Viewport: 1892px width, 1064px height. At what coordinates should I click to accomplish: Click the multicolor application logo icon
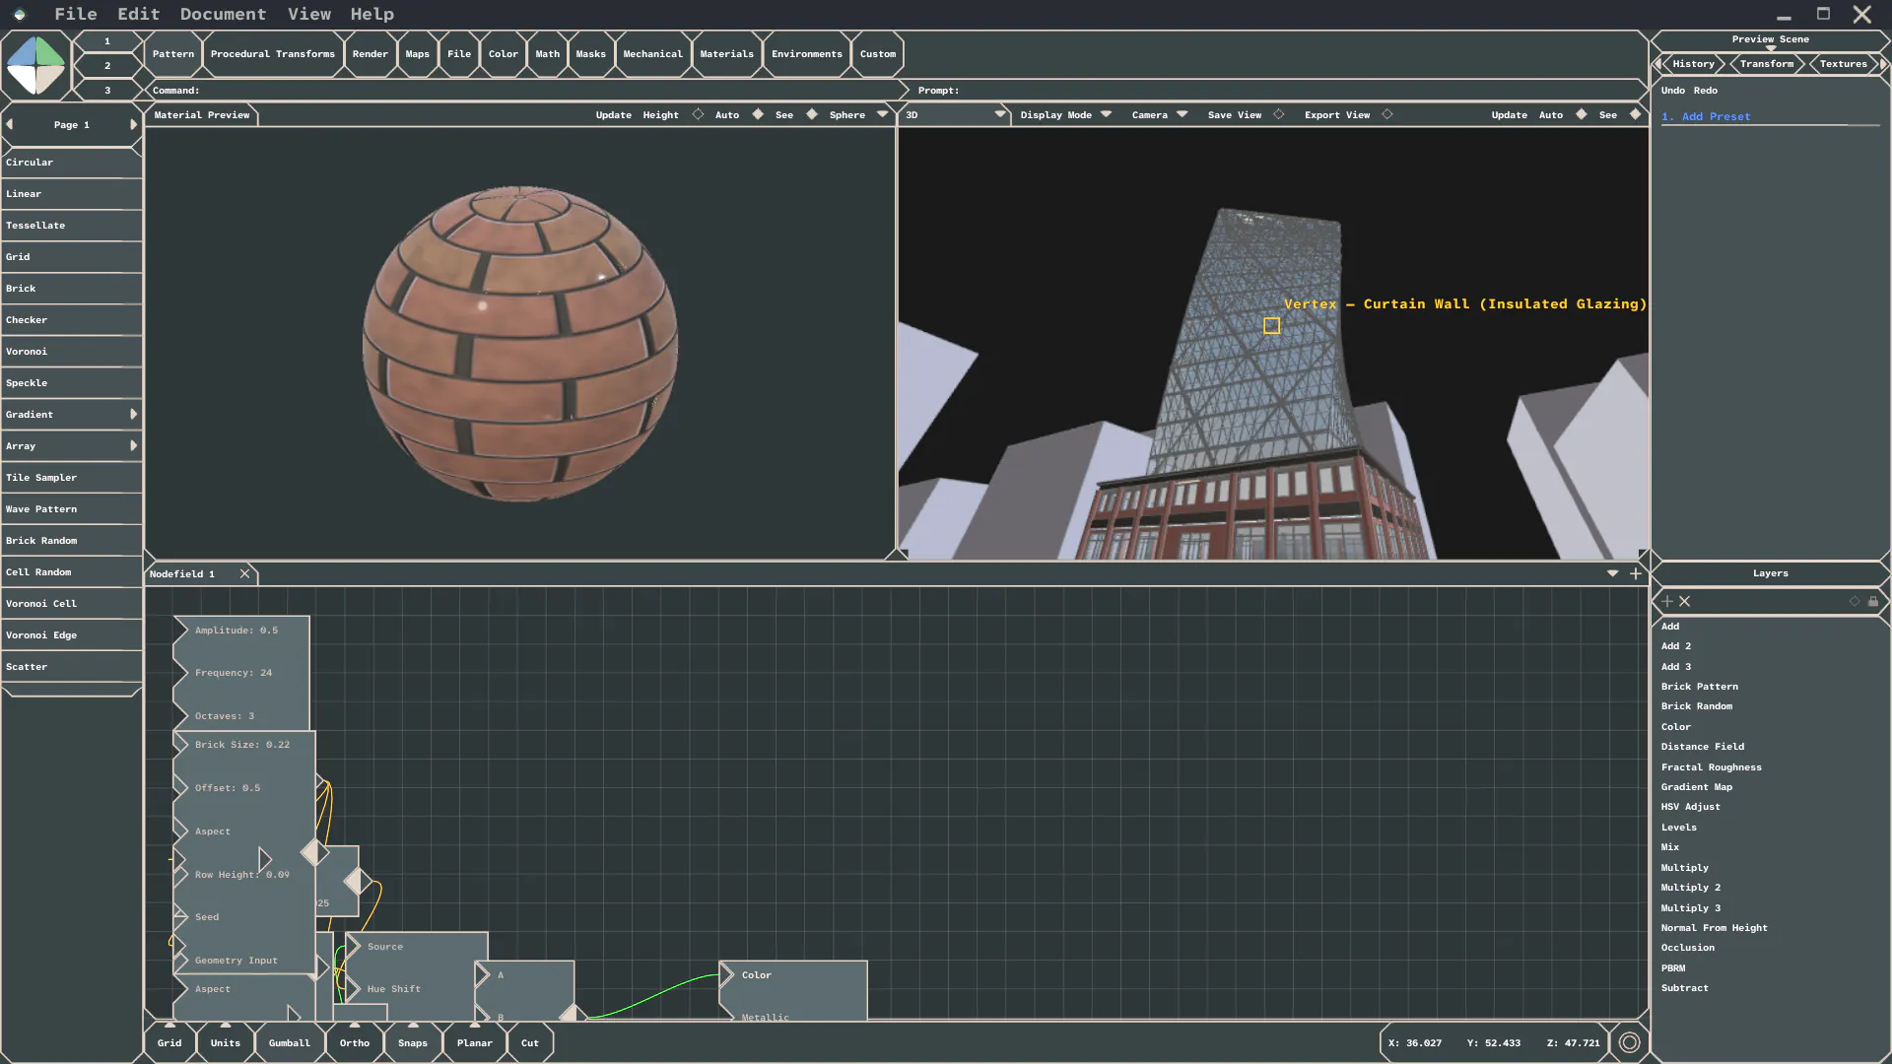tap(35, 65)
